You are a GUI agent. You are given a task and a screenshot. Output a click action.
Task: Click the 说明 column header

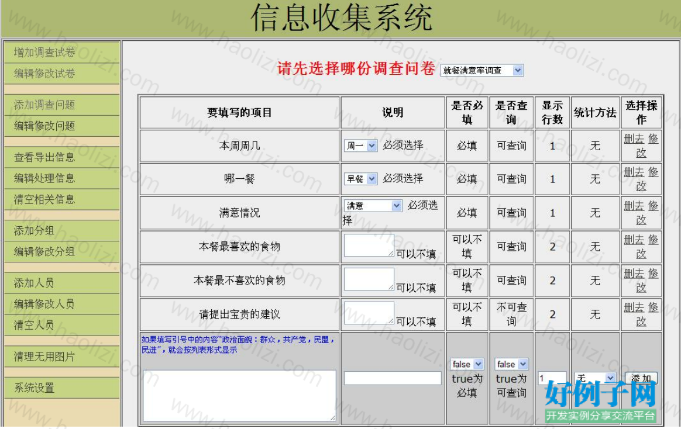point(393,113)
